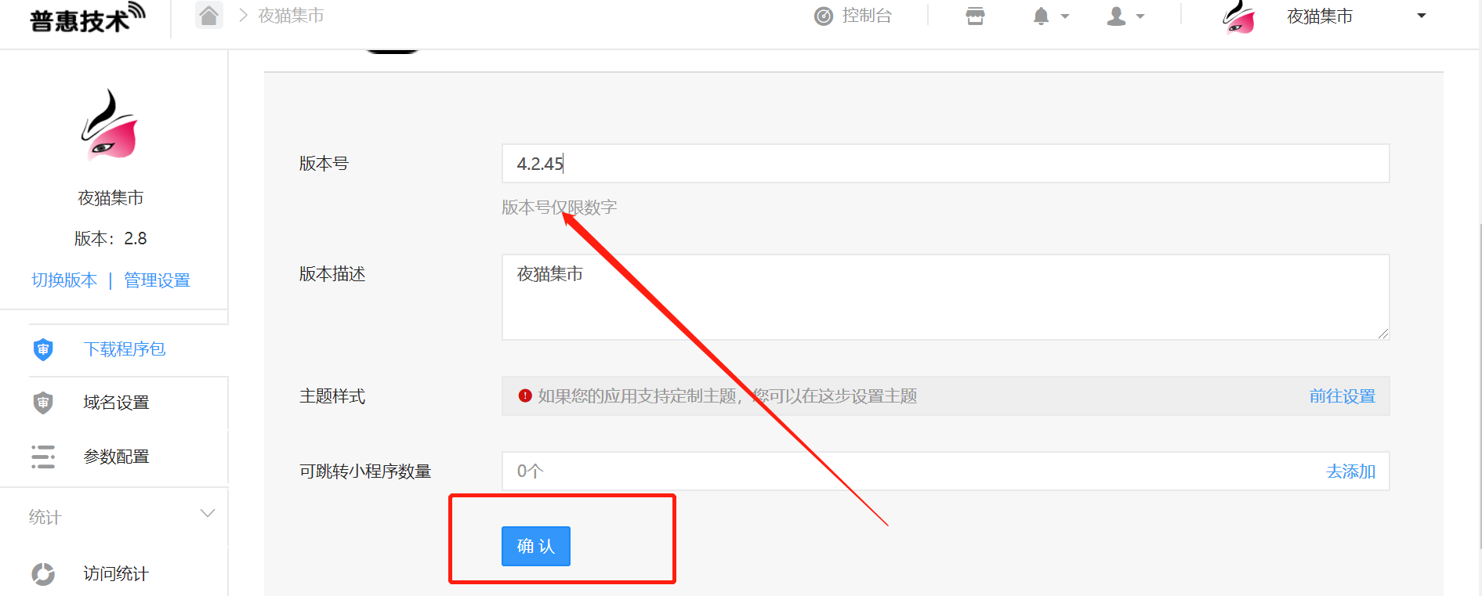Expand the user profile dropdown arrow
The image size is (1482, 596).
pyautogui.click(x=1140, y=16)
